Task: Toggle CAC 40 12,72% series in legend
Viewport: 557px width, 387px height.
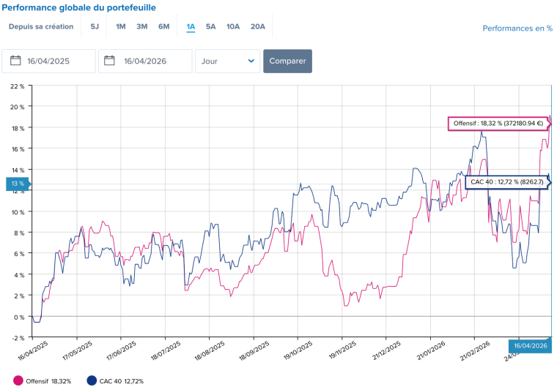Action: (x=122, y=381)
